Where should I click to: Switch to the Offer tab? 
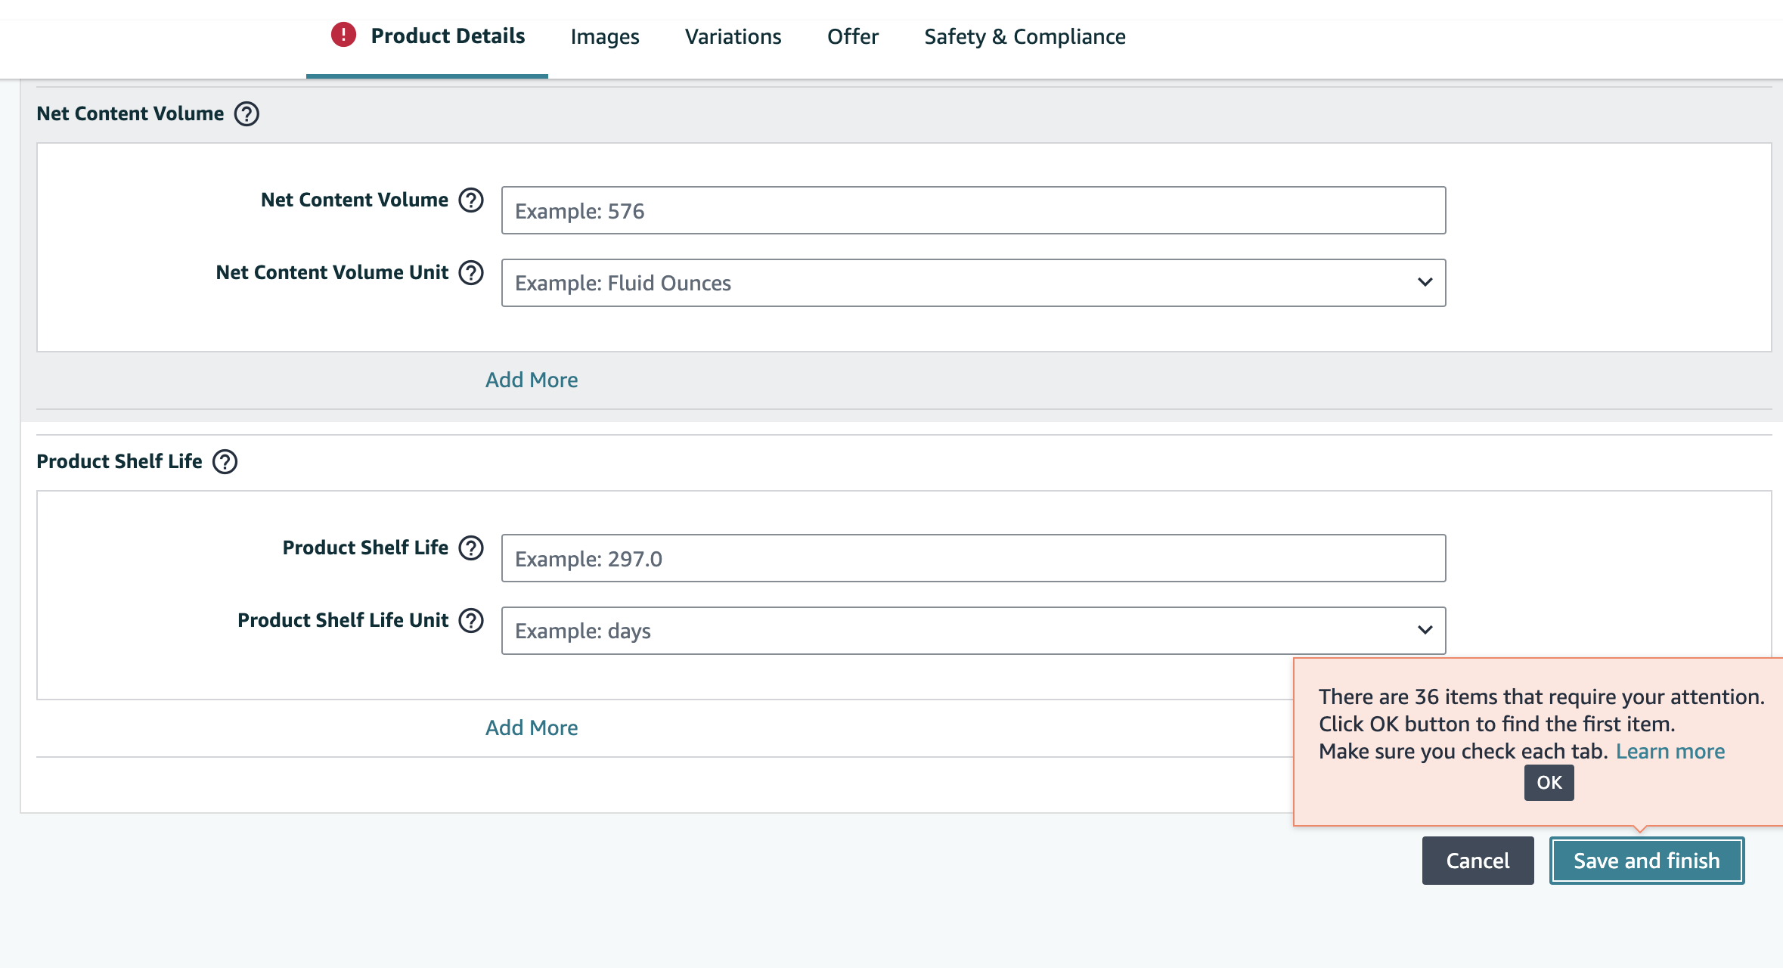coord(852,36)
